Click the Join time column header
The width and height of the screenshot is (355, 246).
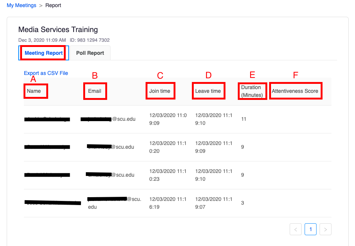coord(160,91)
